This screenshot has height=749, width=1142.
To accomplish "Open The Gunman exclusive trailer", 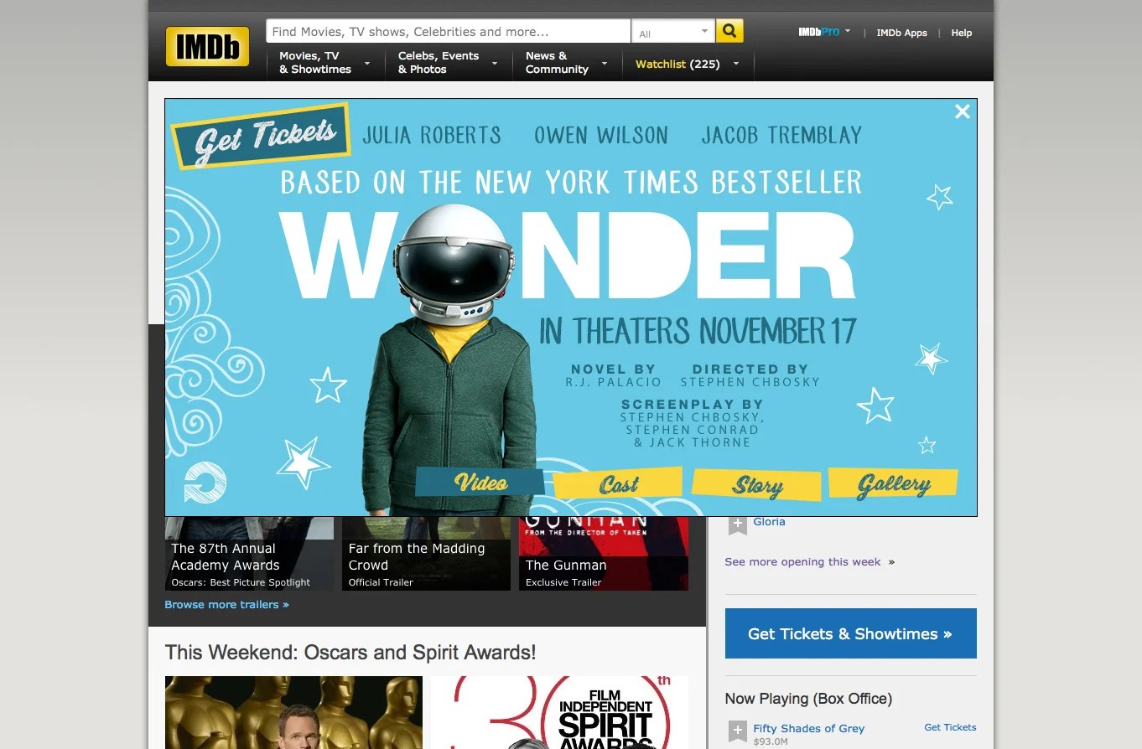I will click(x=604, y=554).
